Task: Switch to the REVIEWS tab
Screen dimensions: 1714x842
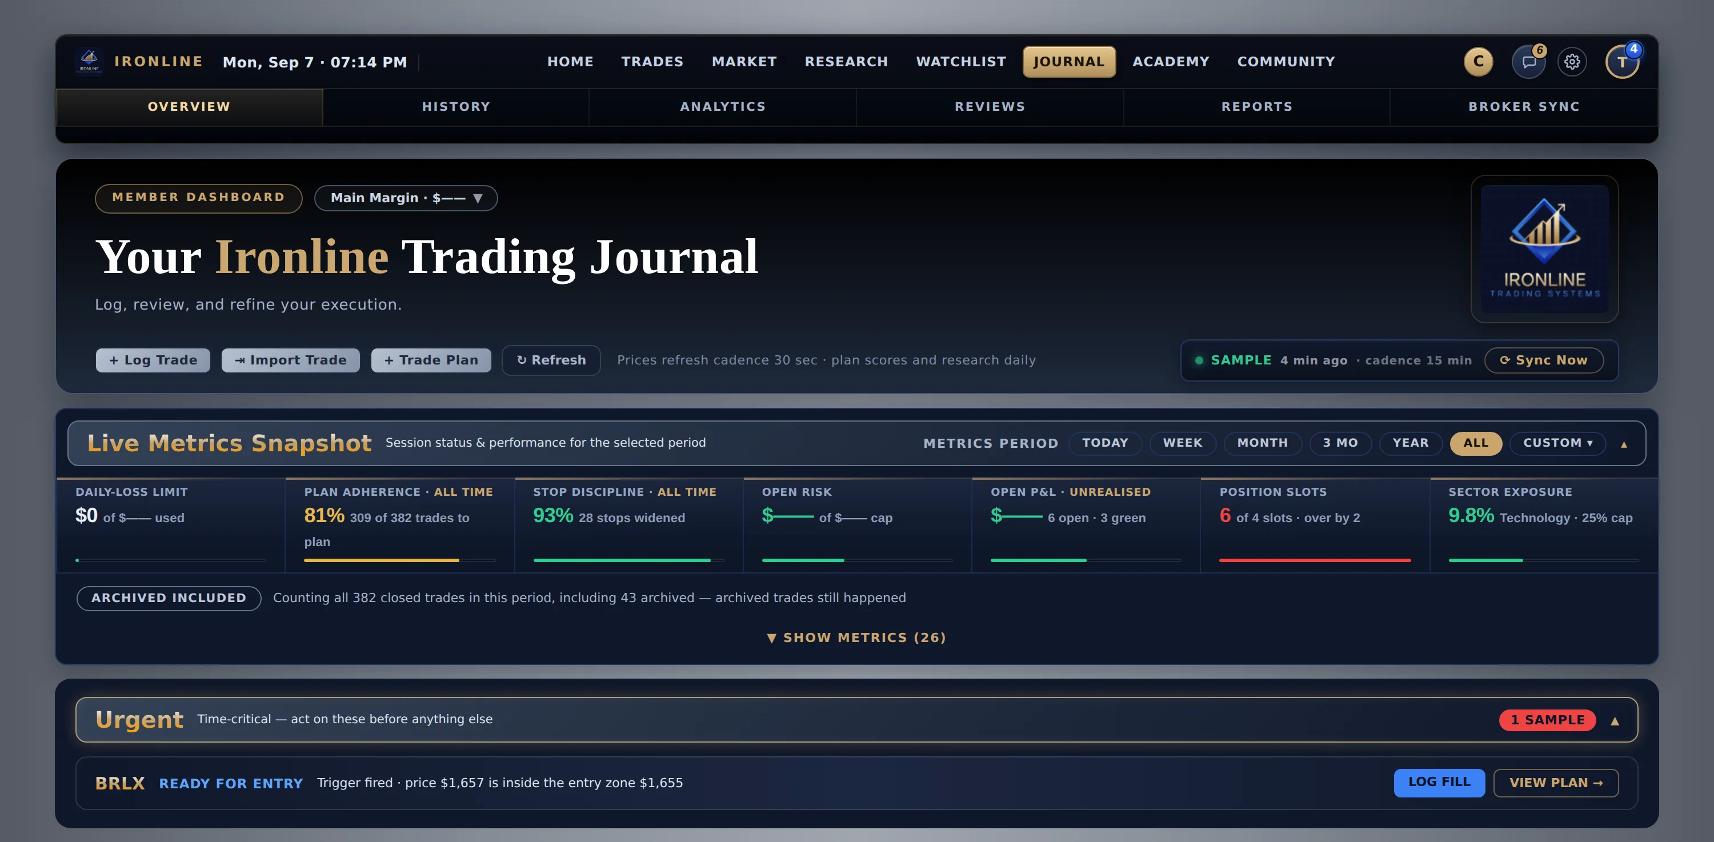Action: click(x=990, y=107)
